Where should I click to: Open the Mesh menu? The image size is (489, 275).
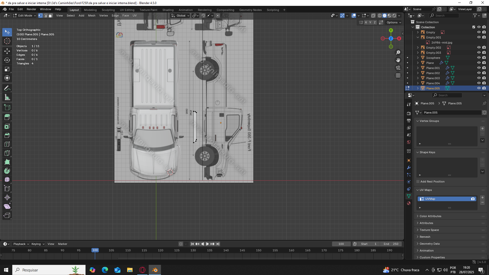coord(91,16)
